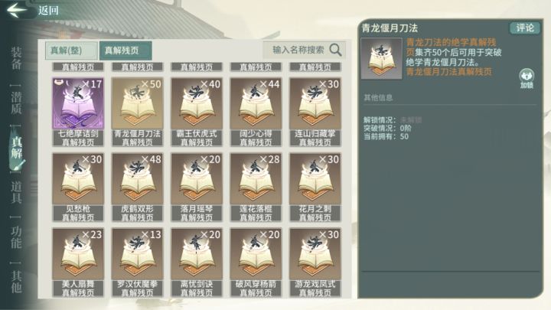Select the purple 七绝摩诘剑 manual icon

[x=78, y=103]
